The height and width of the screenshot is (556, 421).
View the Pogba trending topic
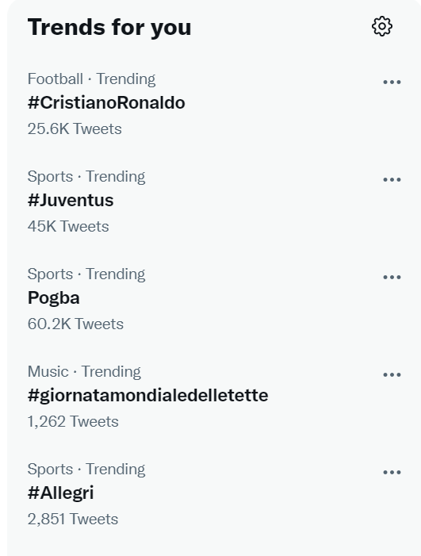click(53, 298)
